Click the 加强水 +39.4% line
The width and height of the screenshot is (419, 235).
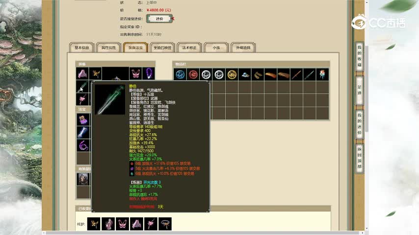pos(141,143)
